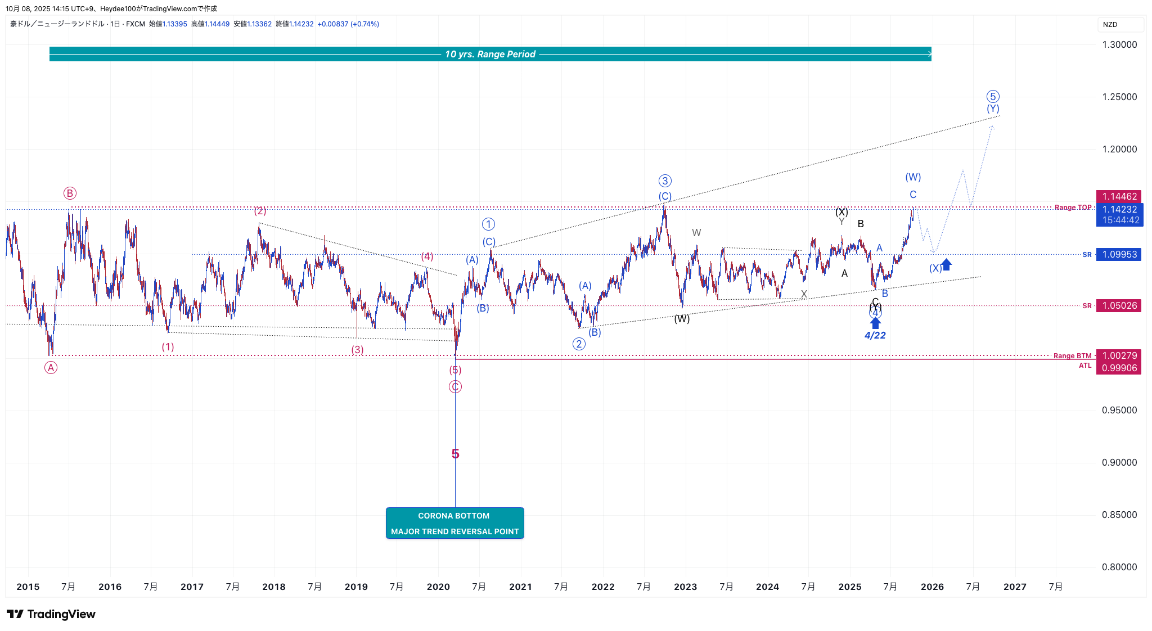The image size is (1152, 631).
Task: Click the gray X label in 2024
Action: (x=804, y=294)
